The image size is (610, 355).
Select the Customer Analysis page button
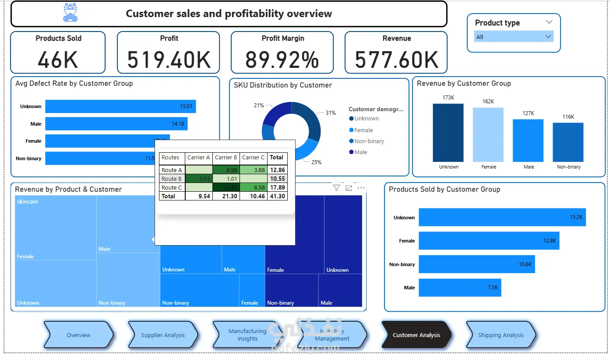coord(416,335)
